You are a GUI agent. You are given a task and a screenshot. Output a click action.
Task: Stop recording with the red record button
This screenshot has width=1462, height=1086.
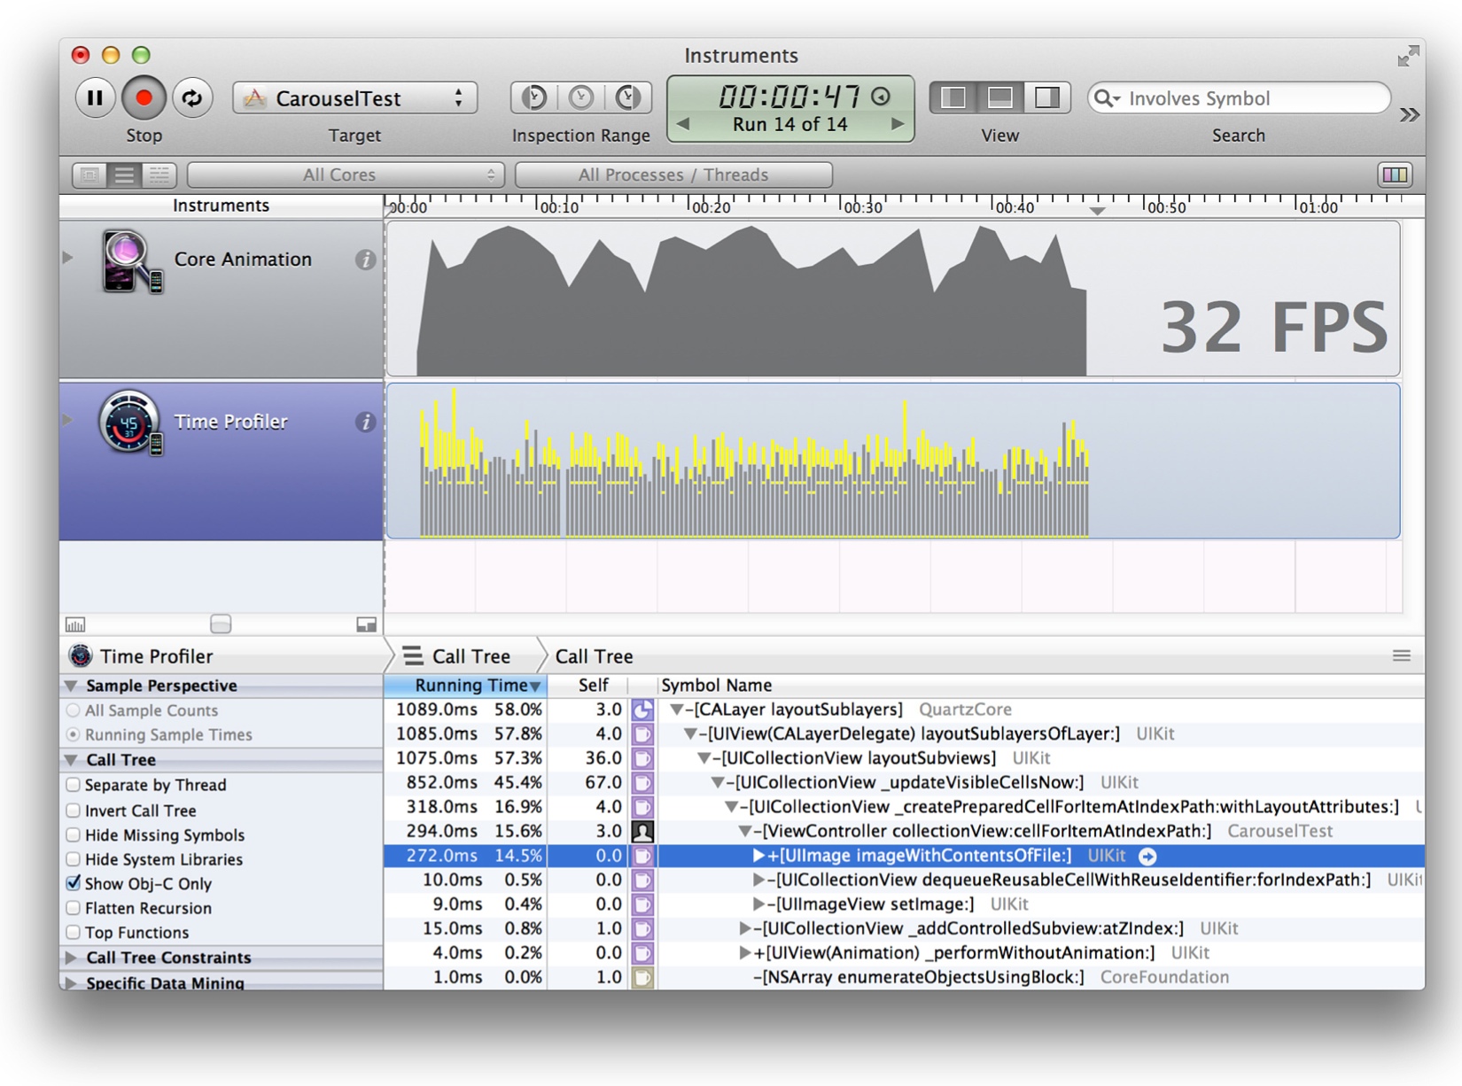point(144,97)
